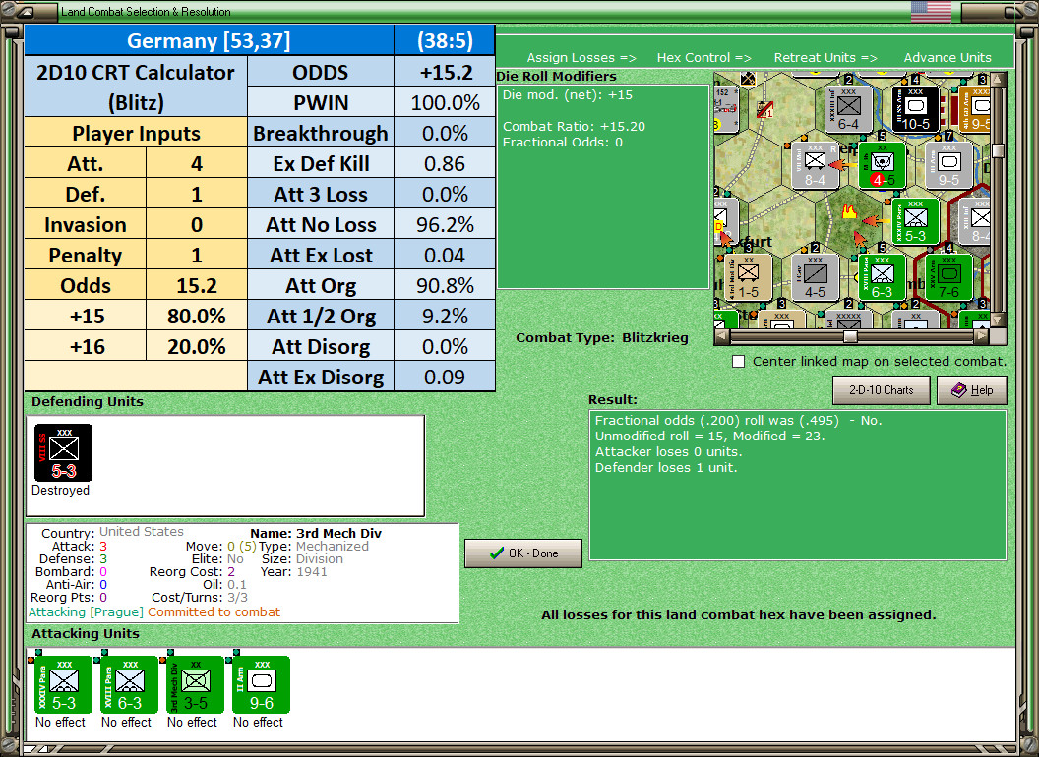
Task: Click the 4-5 HQ counter on map
Action: pos(882,165)
